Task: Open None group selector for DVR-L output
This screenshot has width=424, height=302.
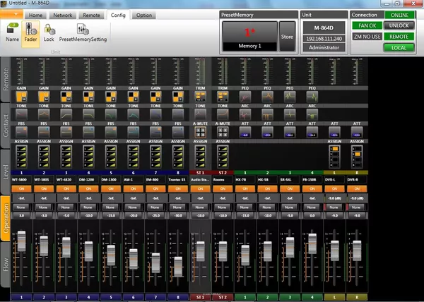Action: [334, 207]
